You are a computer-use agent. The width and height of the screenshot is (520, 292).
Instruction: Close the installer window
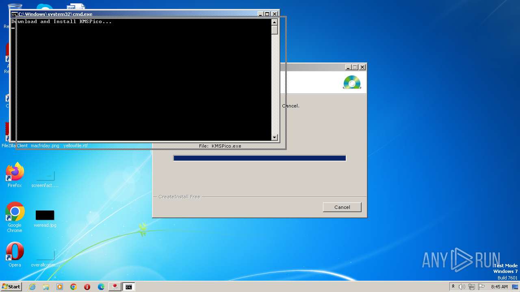point(362,67)
